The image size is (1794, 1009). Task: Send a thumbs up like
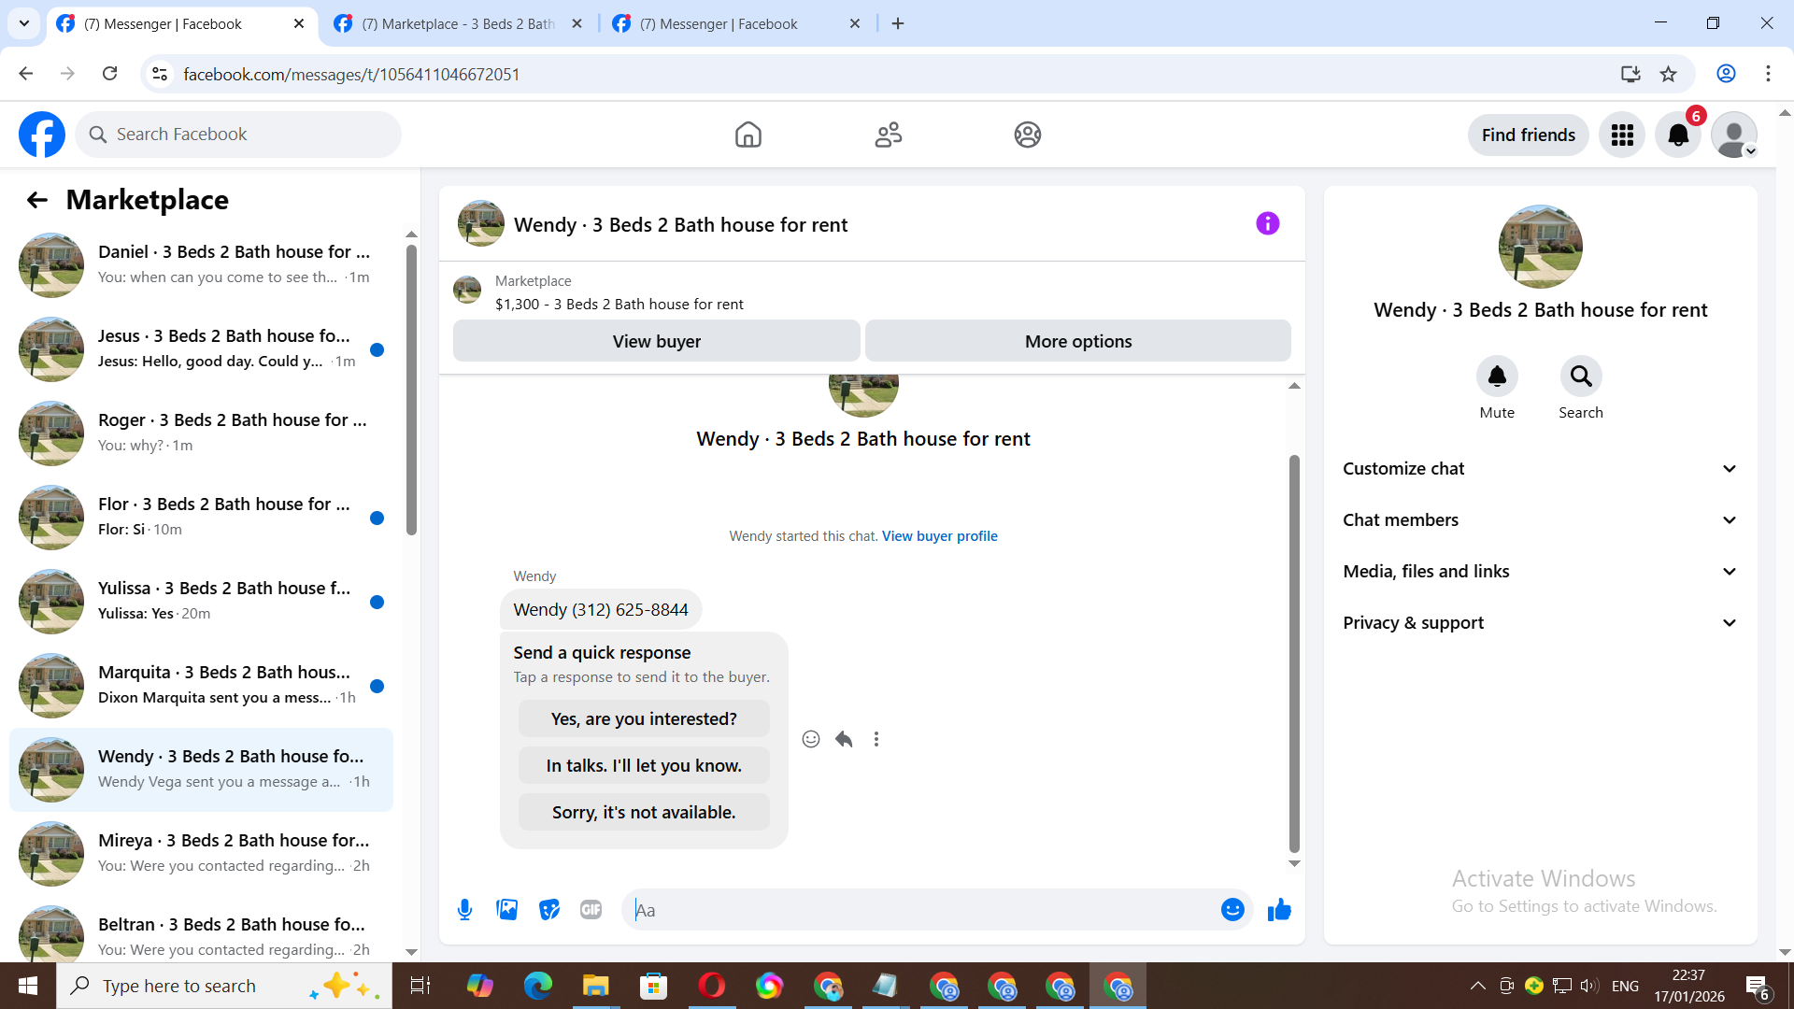click(1279, 910)
